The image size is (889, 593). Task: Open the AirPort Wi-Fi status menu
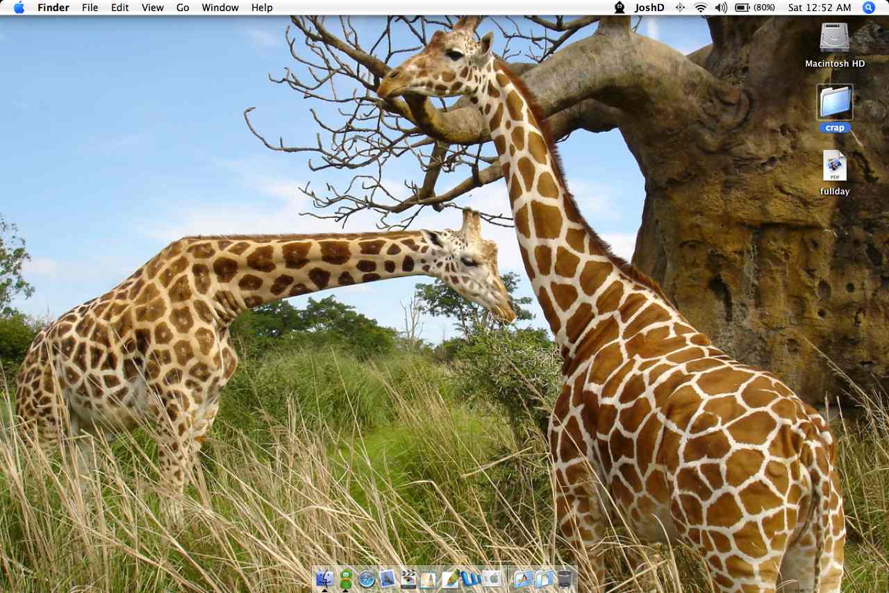pyautogui.click(x=700, y=8)
